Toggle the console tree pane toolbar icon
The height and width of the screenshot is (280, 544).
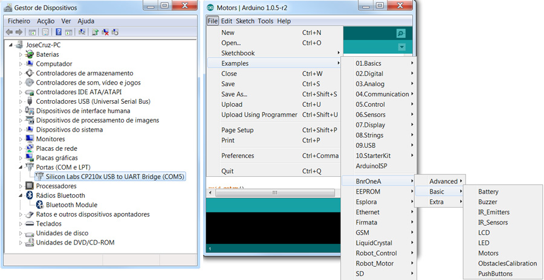click(32, 32)
